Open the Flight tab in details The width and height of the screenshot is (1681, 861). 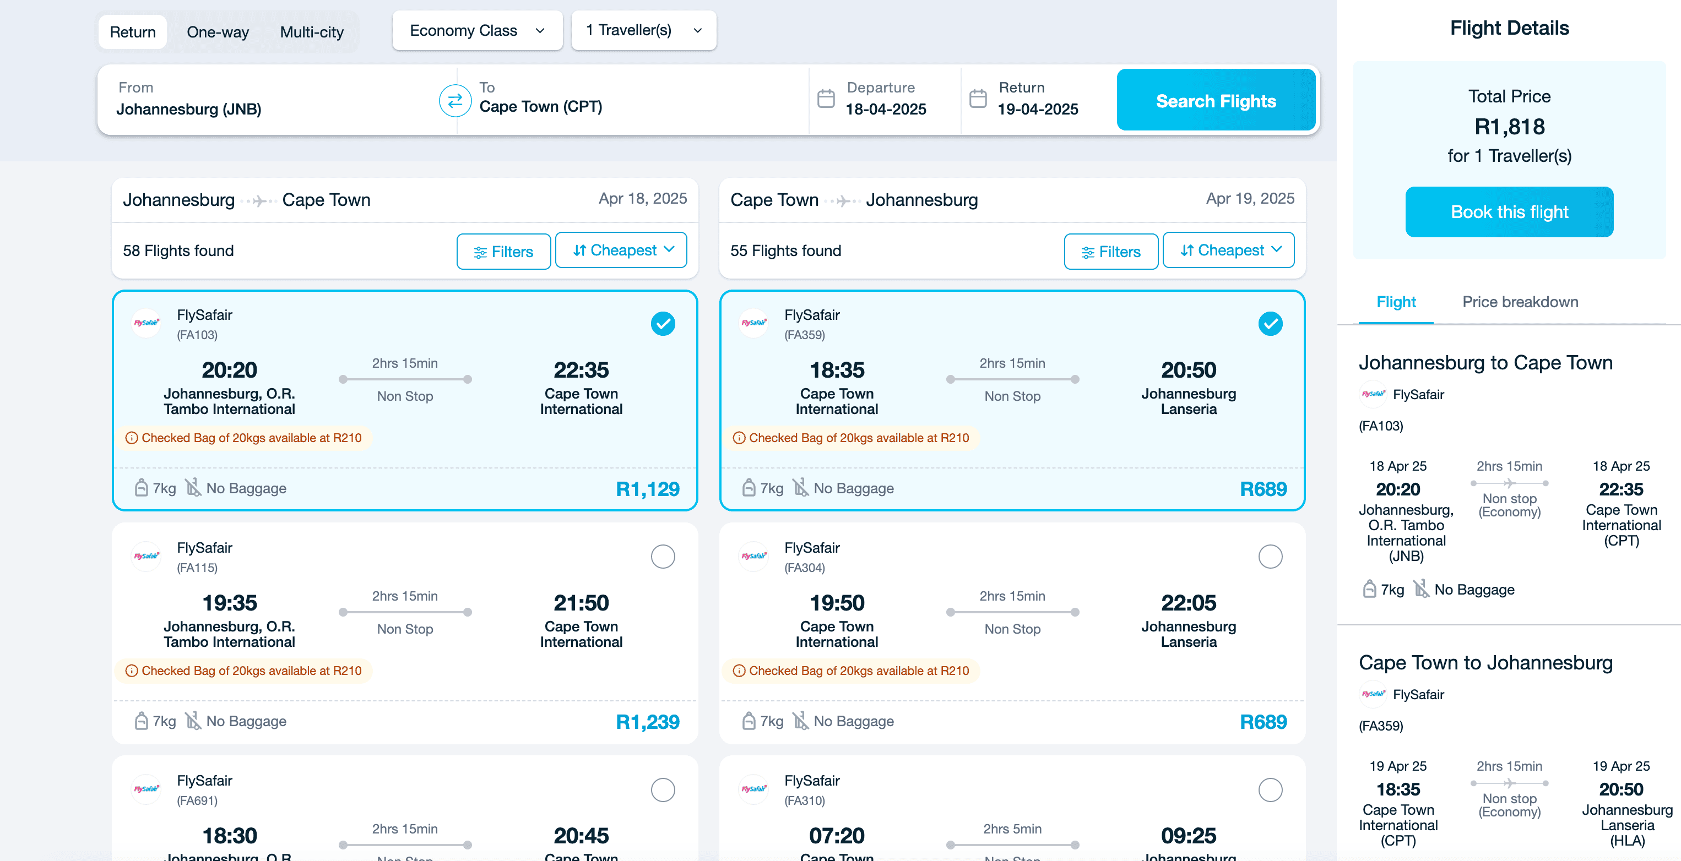pyautogui.click(x=1396, y=302)
